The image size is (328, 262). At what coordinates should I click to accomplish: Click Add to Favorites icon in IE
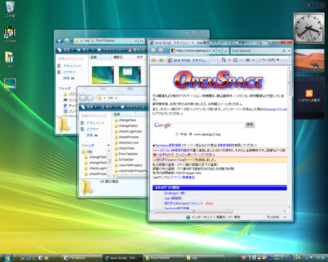click(161, 60)
